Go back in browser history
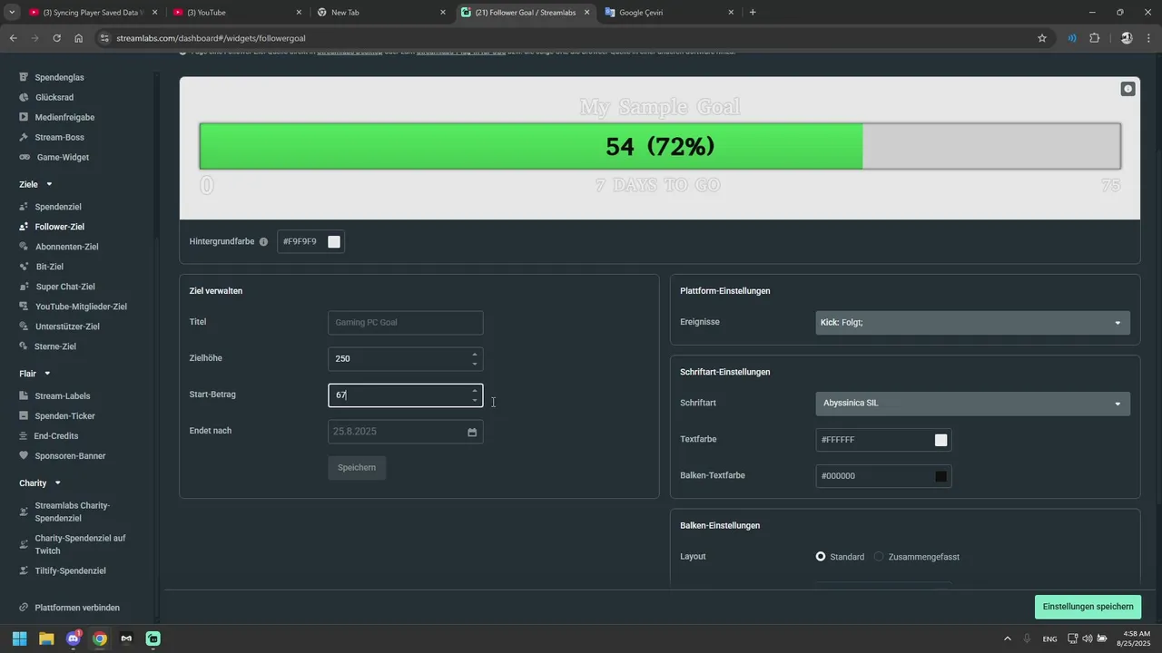This screenshot has height=653, width=1162. 13,38
